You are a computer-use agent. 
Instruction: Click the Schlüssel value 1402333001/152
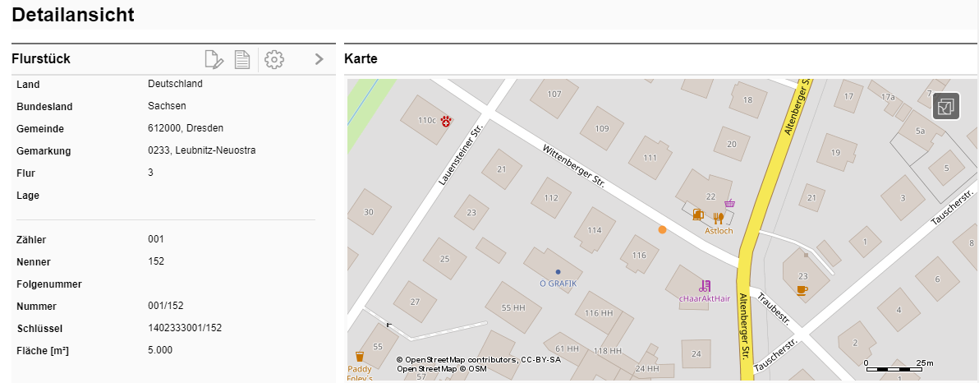pos(185,328)
